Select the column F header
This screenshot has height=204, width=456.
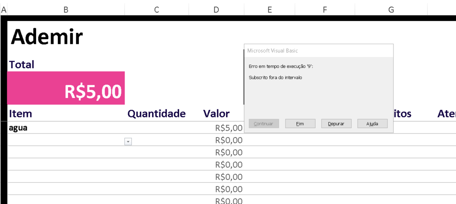tap(325, 10)
